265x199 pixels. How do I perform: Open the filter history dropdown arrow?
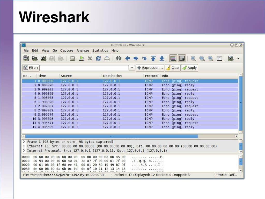132,68
